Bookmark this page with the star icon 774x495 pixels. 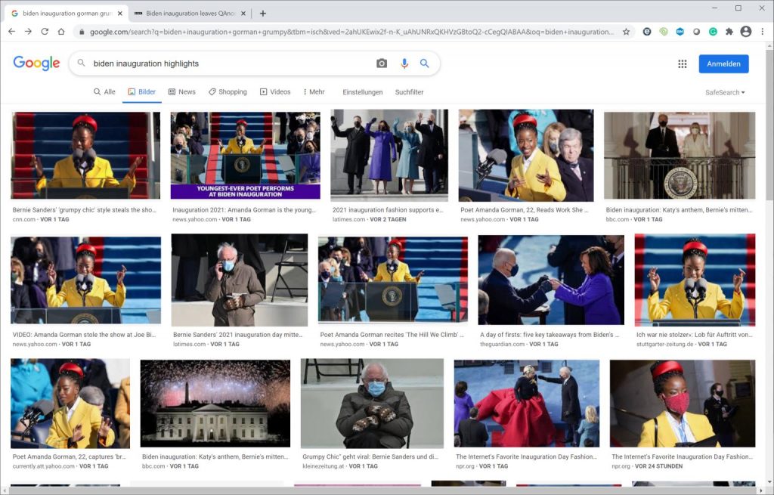626,32
